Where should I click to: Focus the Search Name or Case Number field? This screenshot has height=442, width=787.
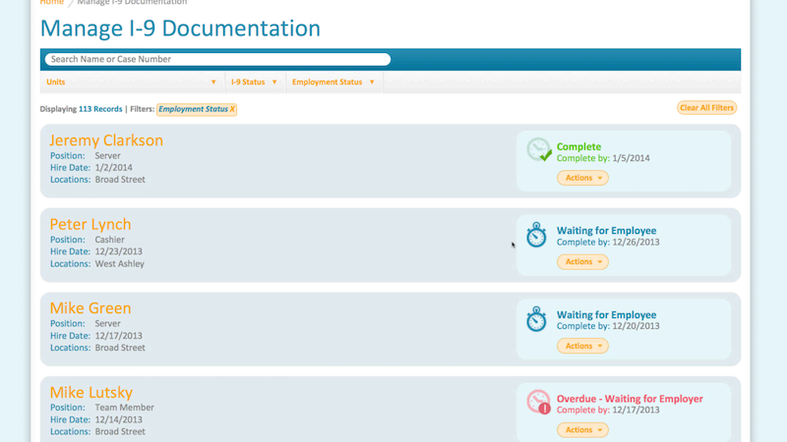click(x=217, y=60)
